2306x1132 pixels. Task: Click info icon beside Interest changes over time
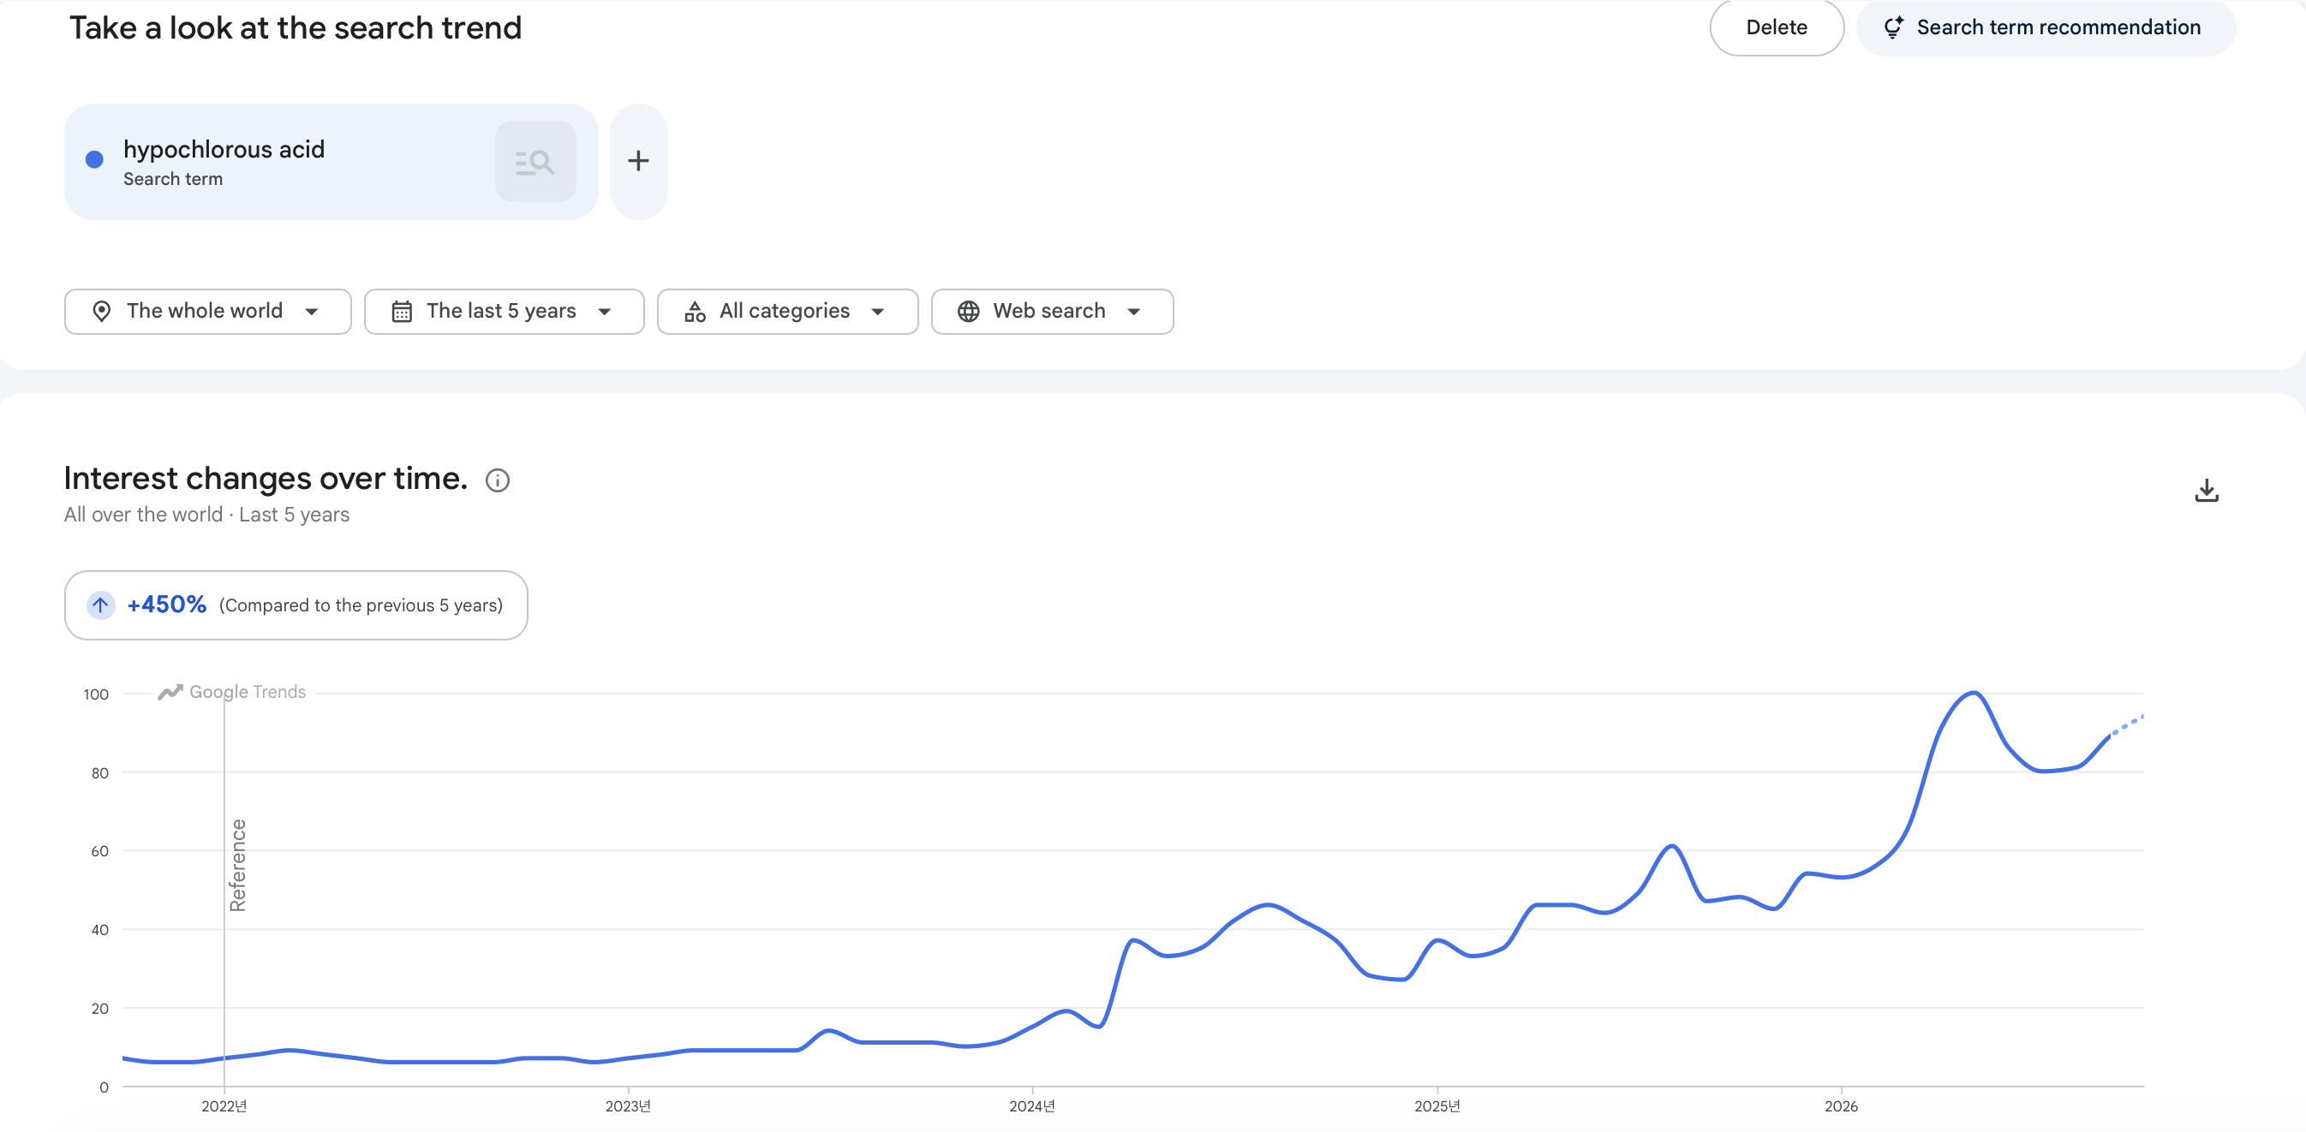[x=498, y=480]
